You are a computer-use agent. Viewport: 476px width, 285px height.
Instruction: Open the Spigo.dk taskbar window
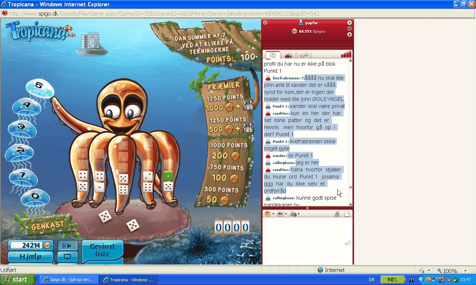point(69,279)
